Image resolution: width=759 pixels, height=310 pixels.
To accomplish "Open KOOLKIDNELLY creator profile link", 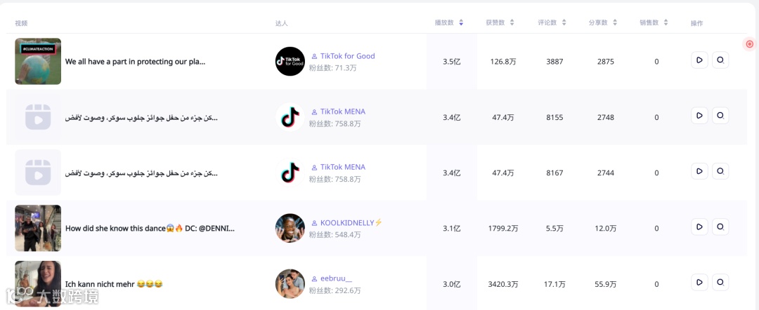I will (347, 223).
